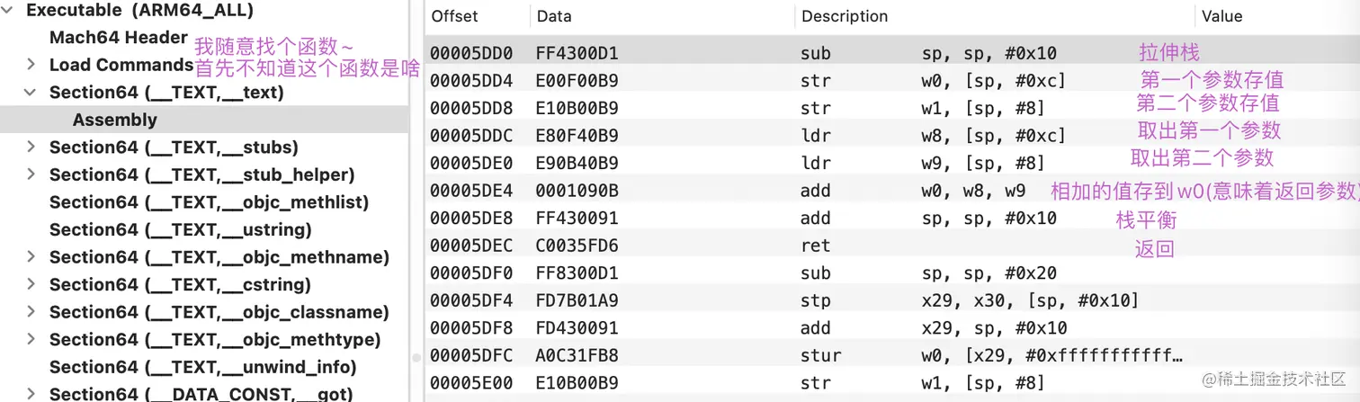Collapse Section64 (__TEXT,__text) disclosure arrow
Screen dimensions: 1360x402
click(x=31, y=93)
